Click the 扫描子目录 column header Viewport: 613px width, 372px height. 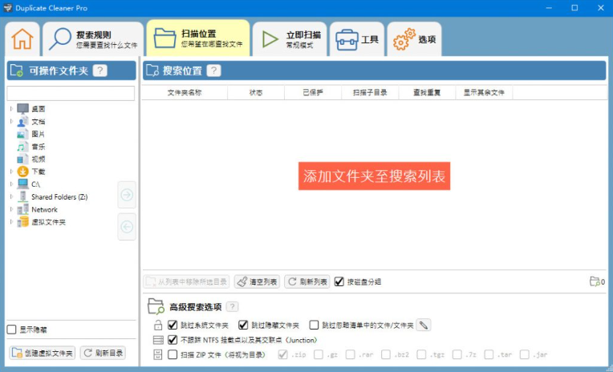[370, 93]
